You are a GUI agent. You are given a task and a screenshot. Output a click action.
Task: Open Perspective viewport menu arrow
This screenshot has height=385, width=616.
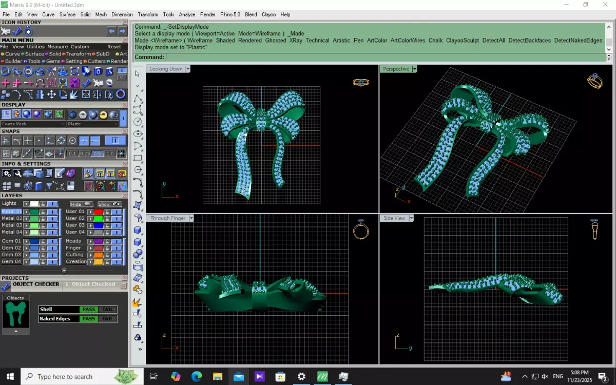click(414, 69)
